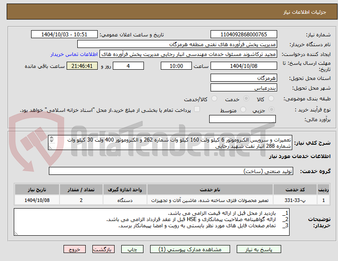Image resolution: width=338 pixels, height=261 pixels.
Task: Click the گروه خدمت تولید صنعتی field
Action: (x=171, y=171)
